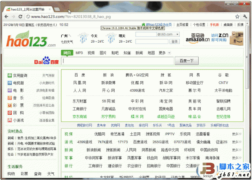Open the 反馈 link
The width and height of the screenshot is (252, 180).
click(x=240, y=25)
